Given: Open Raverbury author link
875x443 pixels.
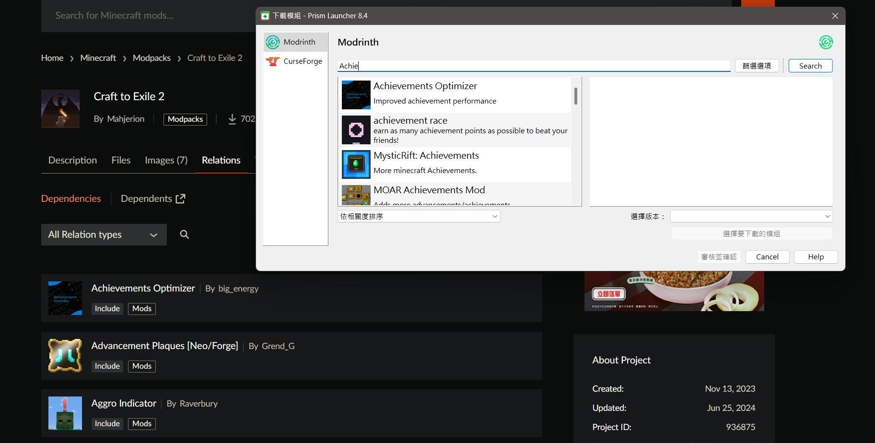Looking at the screenshot, I should pyautogui.click(x=198, y=404).
